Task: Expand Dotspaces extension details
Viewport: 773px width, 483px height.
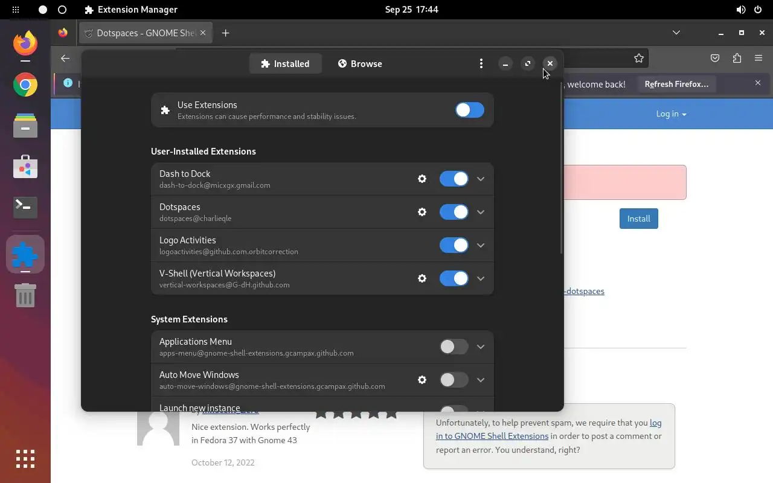Action: [x=481, y=212]
